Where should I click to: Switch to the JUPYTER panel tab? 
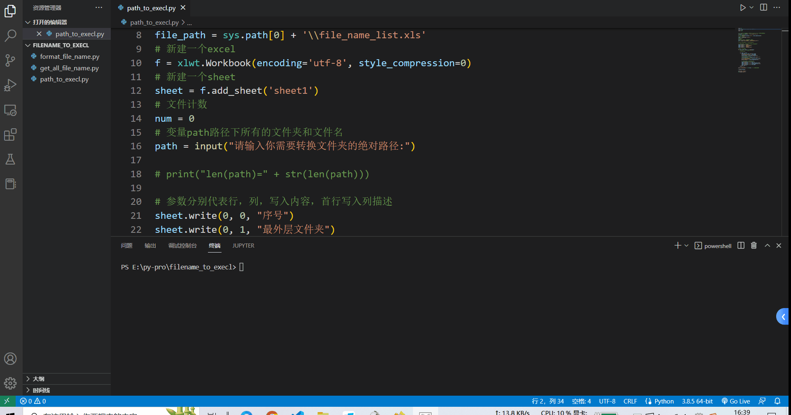pos(243,246)
